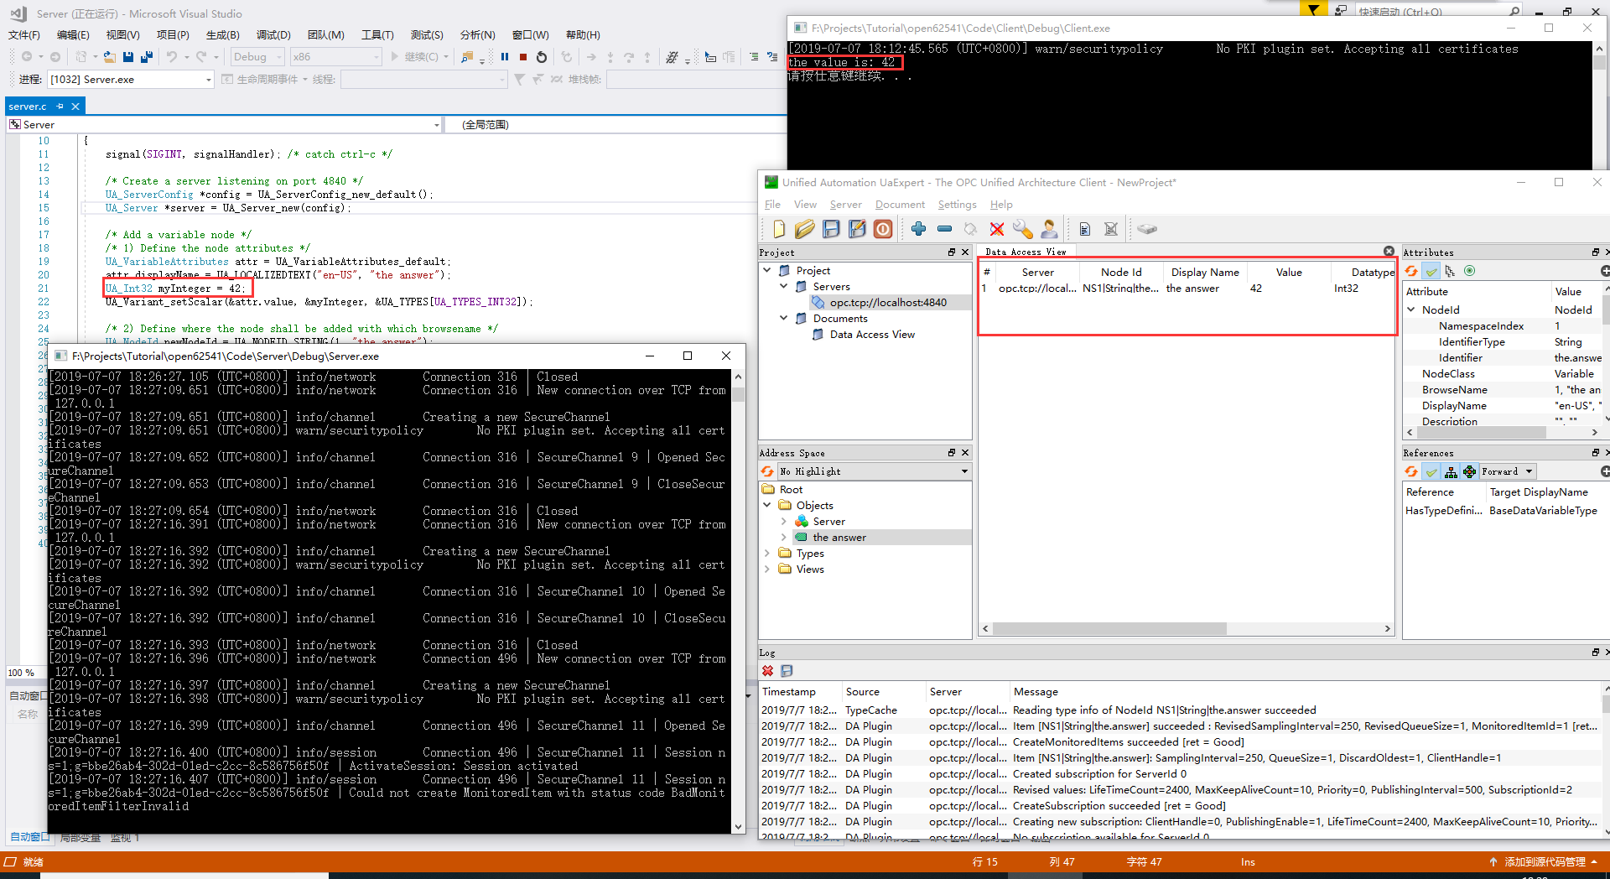Click the filter notification flag in the VS title bar
Viewport: 1610px width, 879px height.
[1313, 10]
